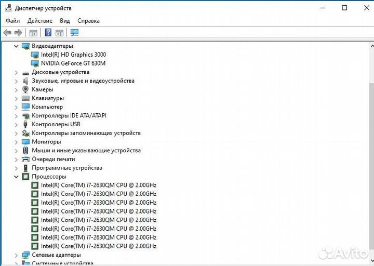Expand the Сетевые адаптеры category
The width and height of the screenshot is (374, 266).
pos(16,255)
